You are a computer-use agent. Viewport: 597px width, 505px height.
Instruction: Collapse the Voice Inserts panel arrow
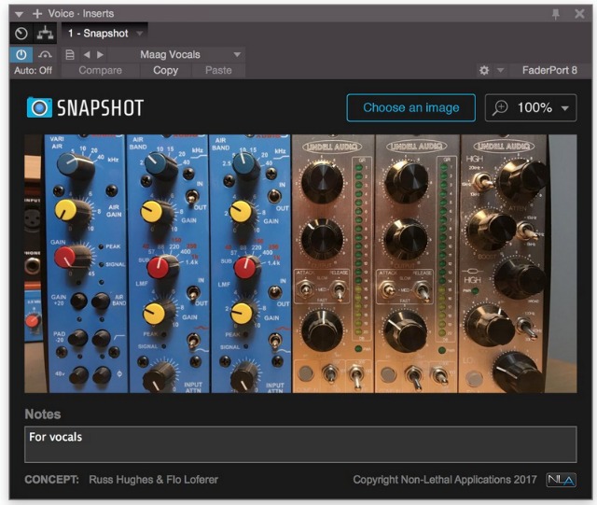(x=19, y=14)
